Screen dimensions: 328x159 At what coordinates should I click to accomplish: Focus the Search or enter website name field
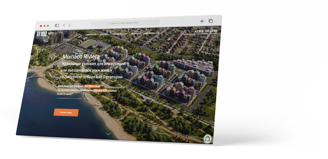125,23
